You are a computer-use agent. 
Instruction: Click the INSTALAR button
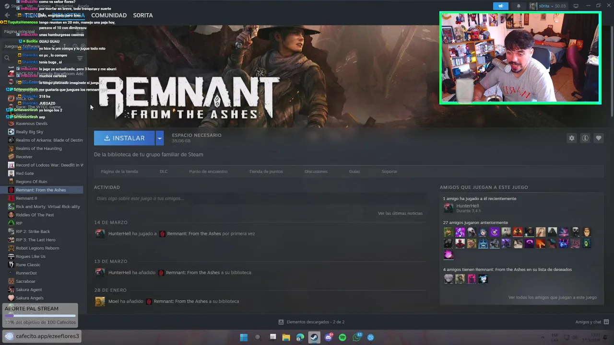pos(124,138)
